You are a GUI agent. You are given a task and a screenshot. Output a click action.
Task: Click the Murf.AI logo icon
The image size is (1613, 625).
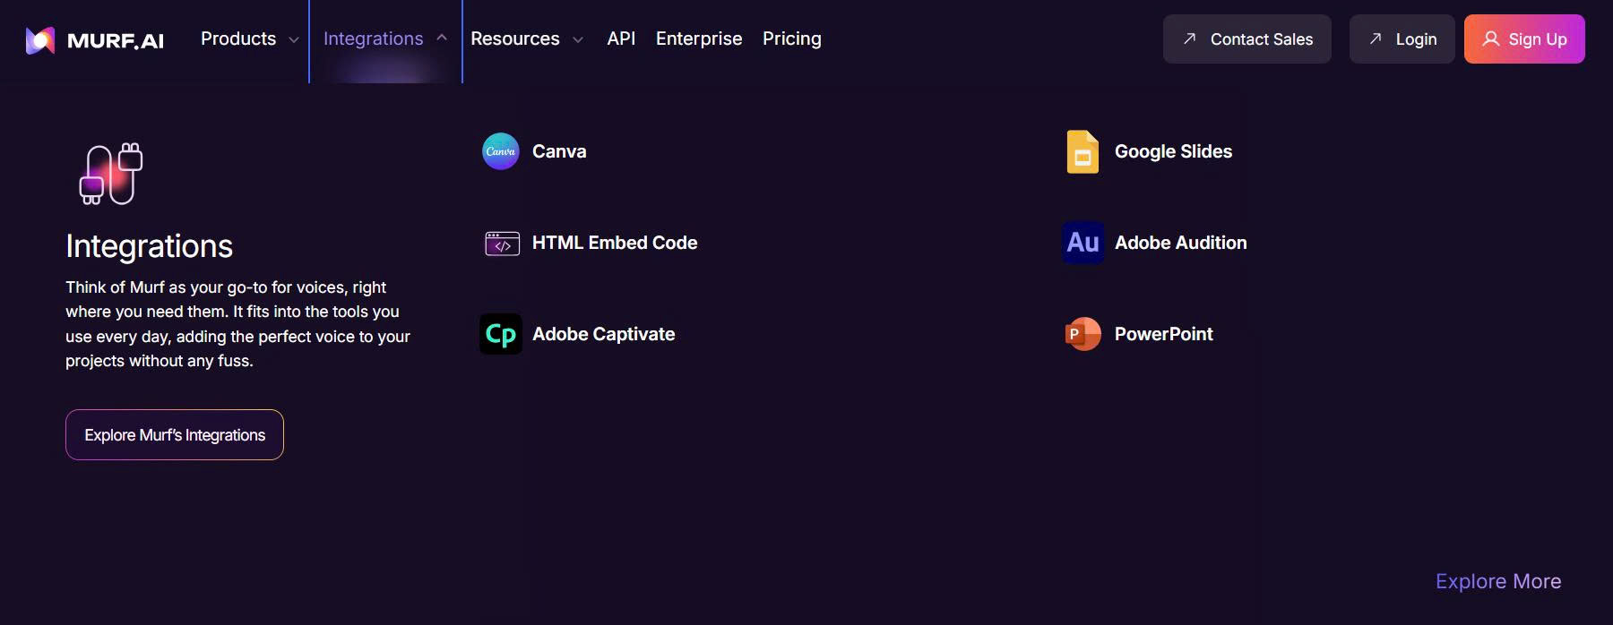(40, 40)
